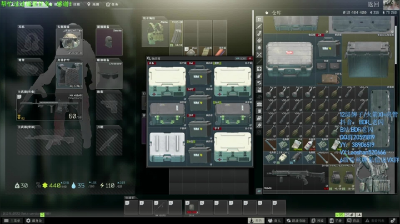Close the item case window
The height and width of the screenshot is (224, 400).
coord(250,59)
